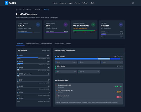This screenshot has width=141, height=112.
Task: Click the 1.3% orange percentage value
Action: (119, 92)
